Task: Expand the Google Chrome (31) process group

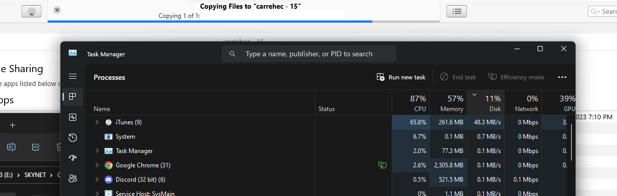Action: [97, 165]
